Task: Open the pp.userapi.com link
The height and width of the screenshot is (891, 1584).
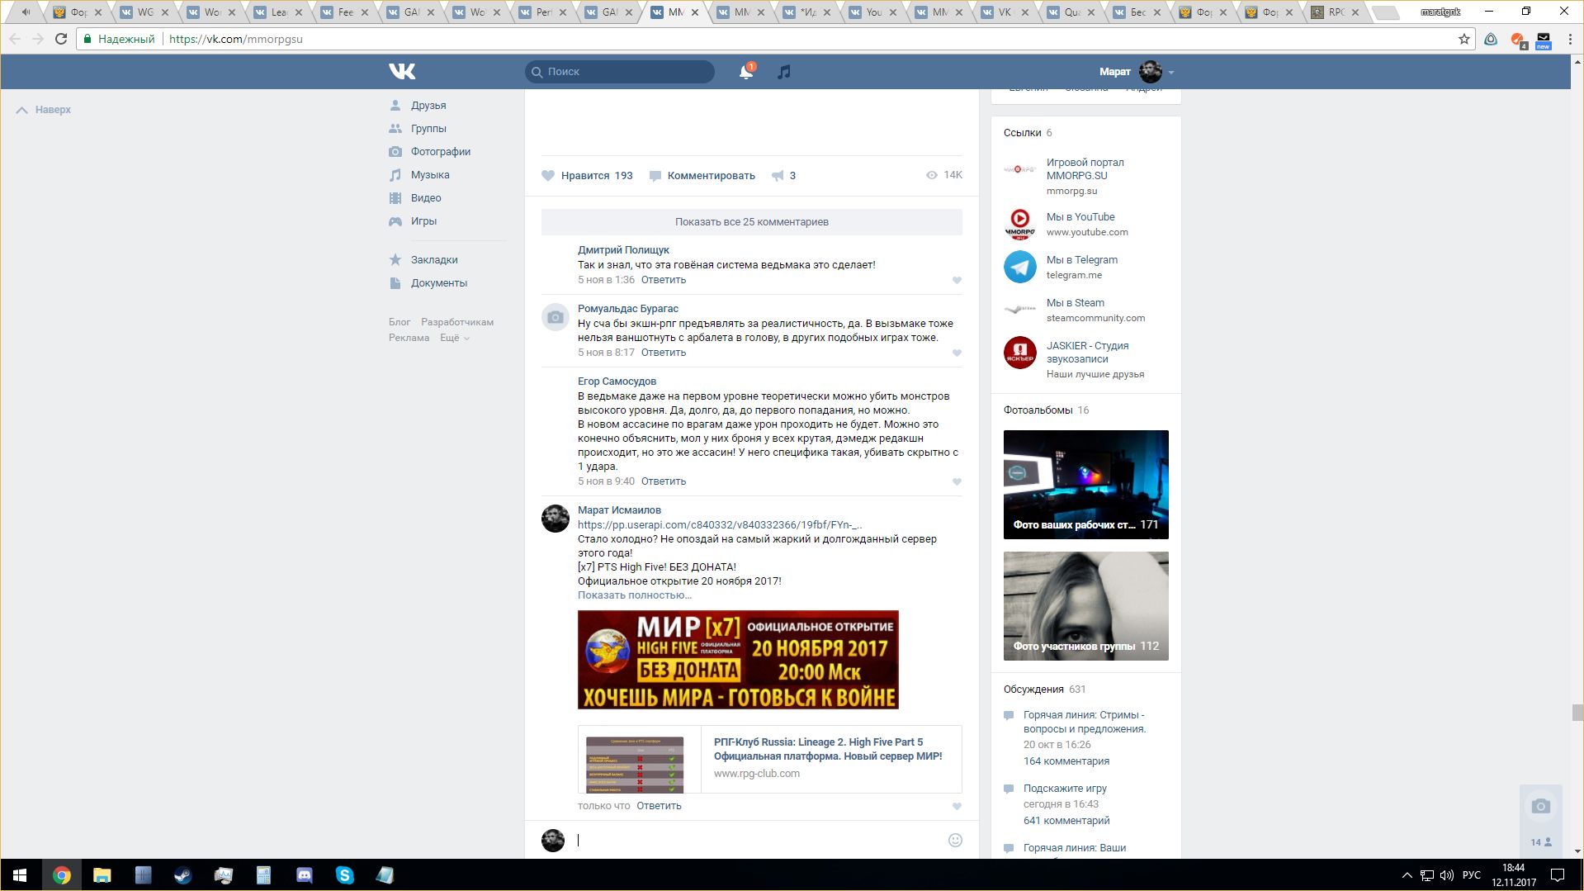Action: [720, 525]
